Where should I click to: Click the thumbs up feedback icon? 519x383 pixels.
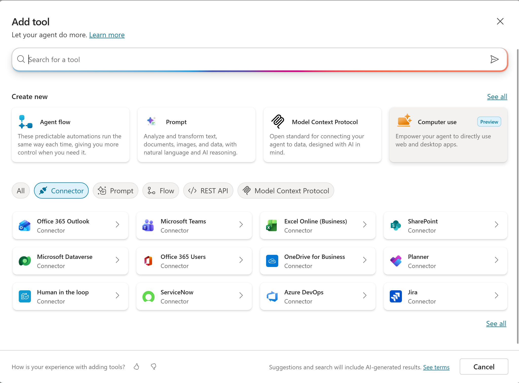tap(136, 367)
